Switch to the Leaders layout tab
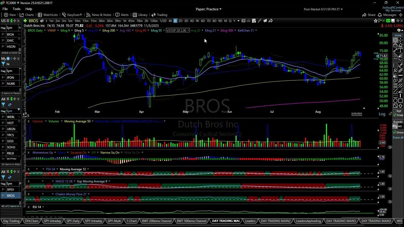 click(250, 221)
